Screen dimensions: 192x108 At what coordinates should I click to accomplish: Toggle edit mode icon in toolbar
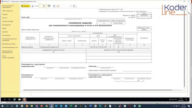pos(49,6)
